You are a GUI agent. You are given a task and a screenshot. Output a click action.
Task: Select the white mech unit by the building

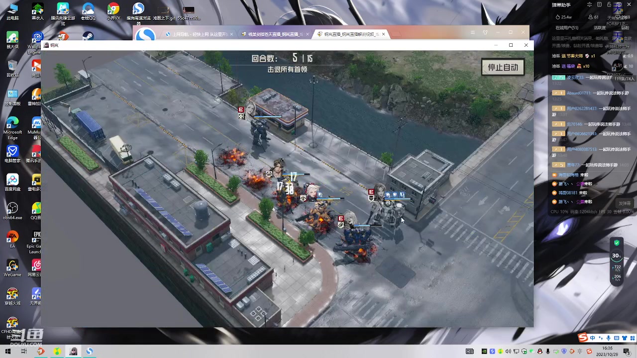tap(387, 213)
